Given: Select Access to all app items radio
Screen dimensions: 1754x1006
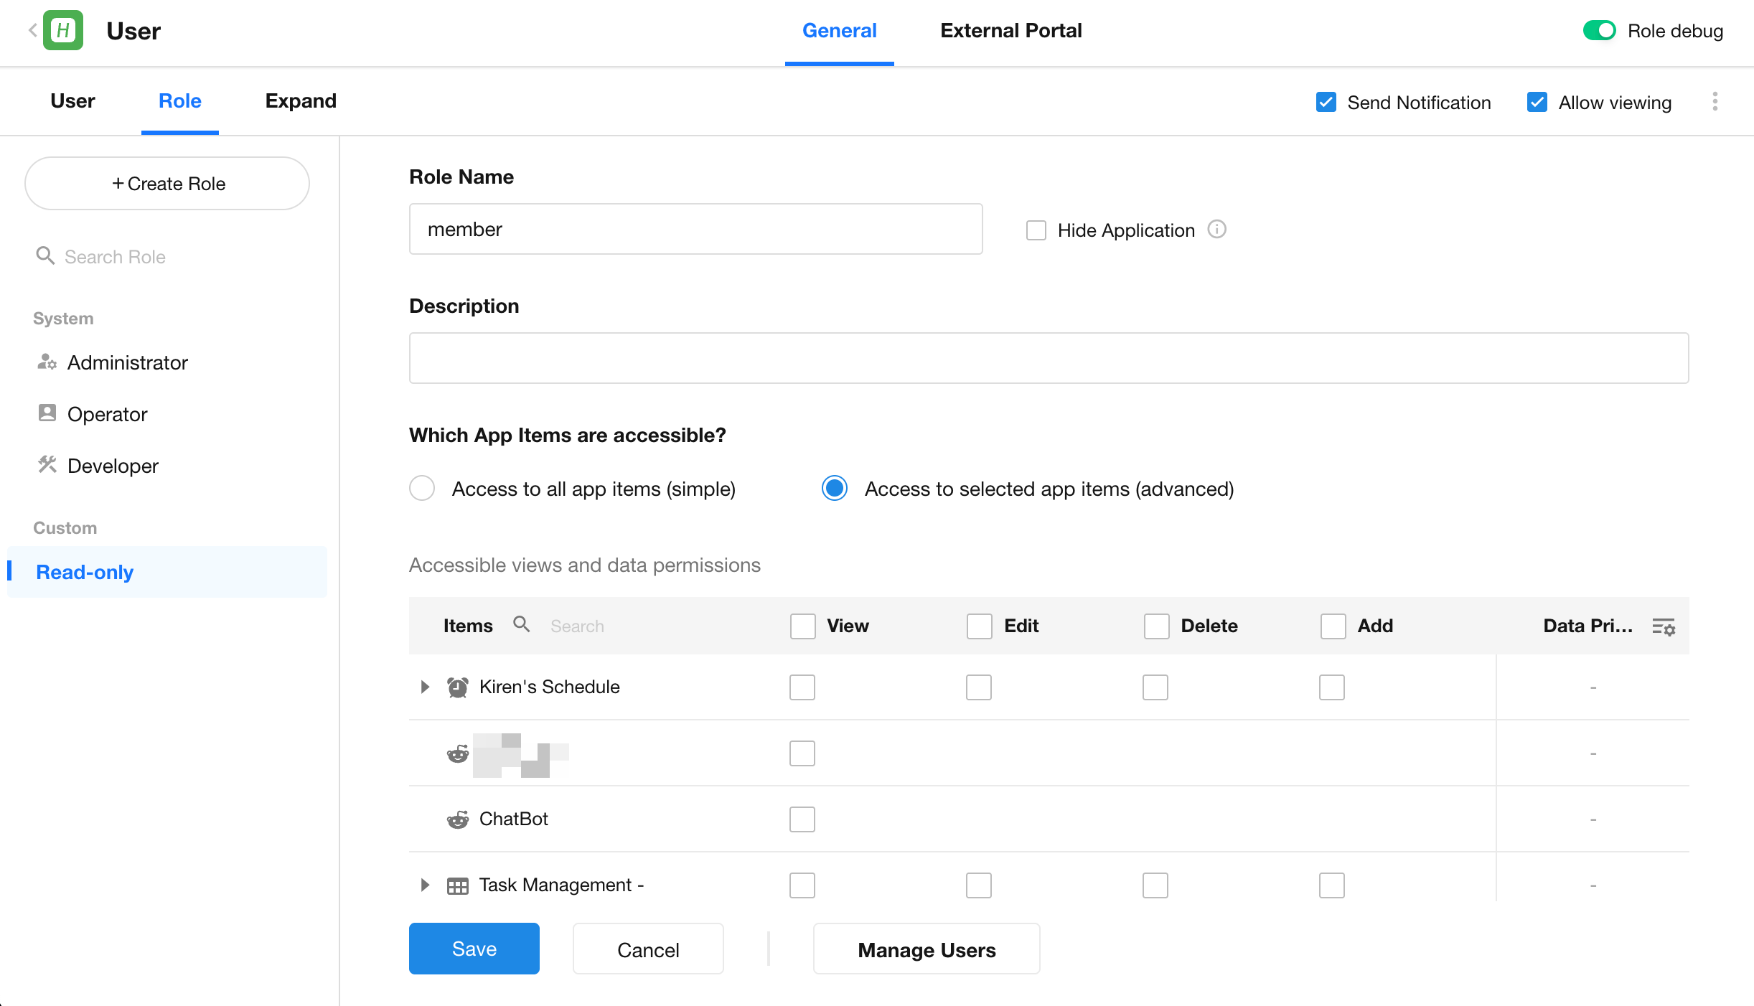Looking at the screenshot, I should 422,489.
